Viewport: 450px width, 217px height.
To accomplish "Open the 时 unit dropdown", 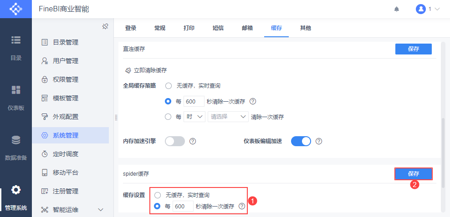I will 194,117.
